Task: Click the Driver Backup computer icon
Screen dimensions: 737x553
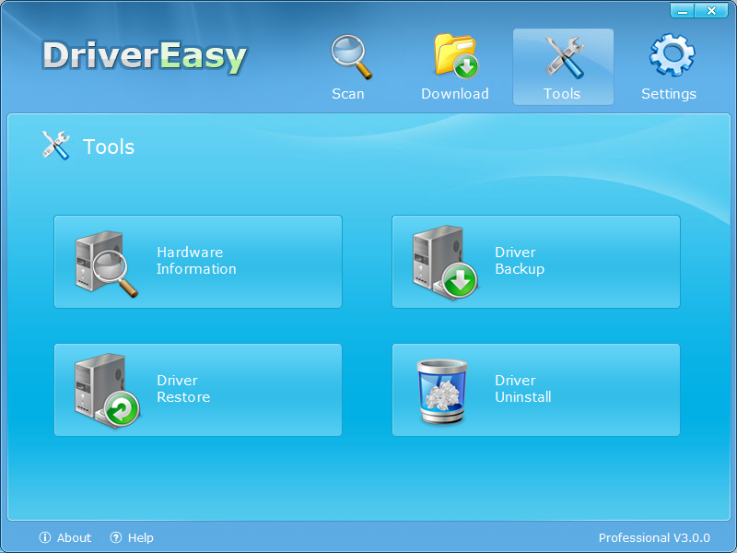Action: [445, 263]
